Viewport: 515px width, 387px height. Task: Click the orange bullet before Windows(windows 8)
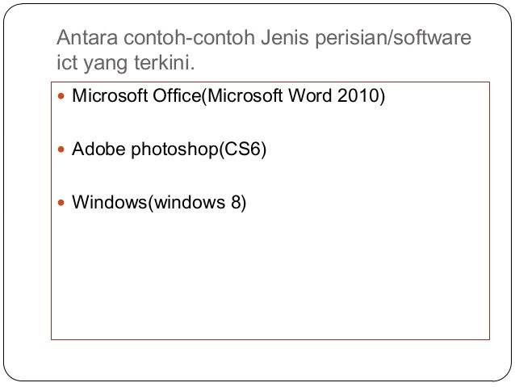click(63, 202)
